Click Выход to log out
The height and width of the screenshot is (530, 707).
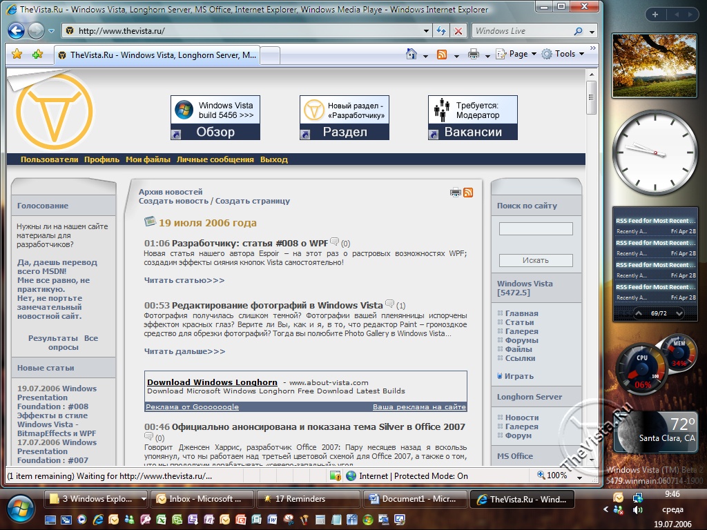(273, 159)
